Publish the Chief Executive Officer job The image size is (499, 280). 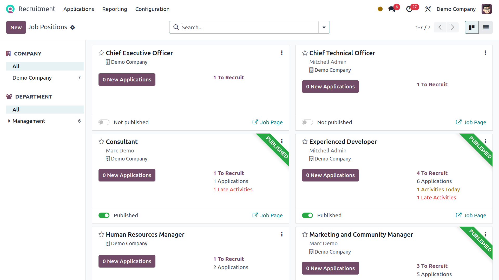click(104, 122)
